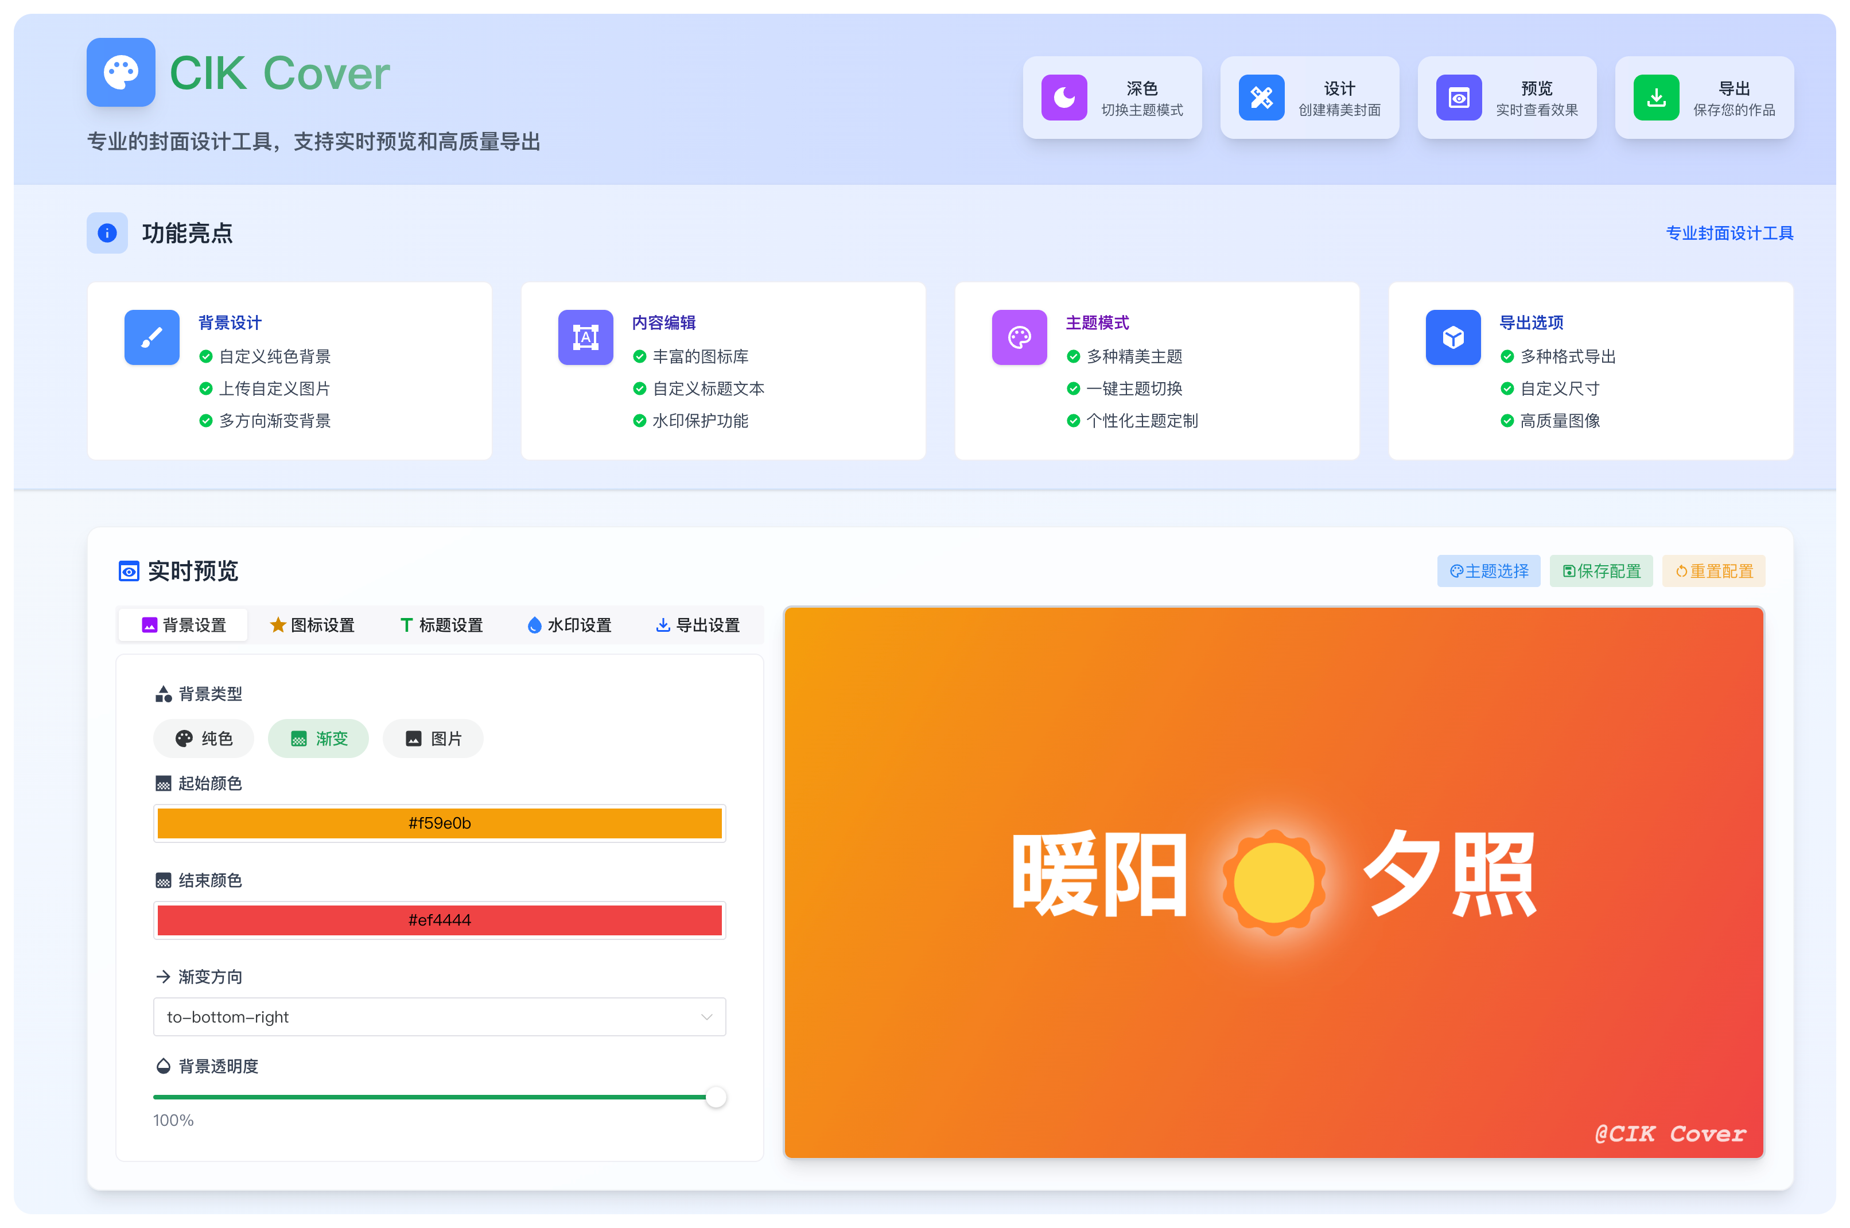Click the 专业封面设计工具 link

click(x=1729, y=232)
